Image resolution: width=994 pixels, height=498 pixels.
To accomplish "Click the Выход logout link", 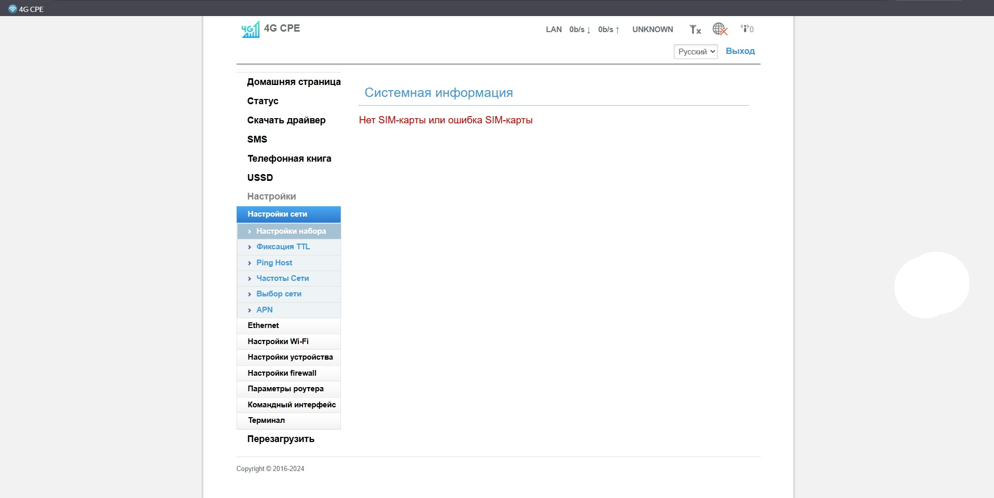I will (x=740, y=51).
